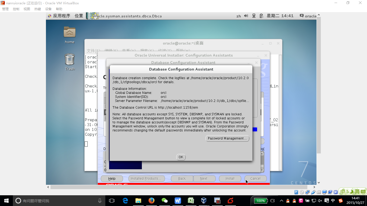Click the VirtualBox CPU virtualization status icon
Viewport: 367px width, 206px height.
pyautogui.click(x=336, y=192)
